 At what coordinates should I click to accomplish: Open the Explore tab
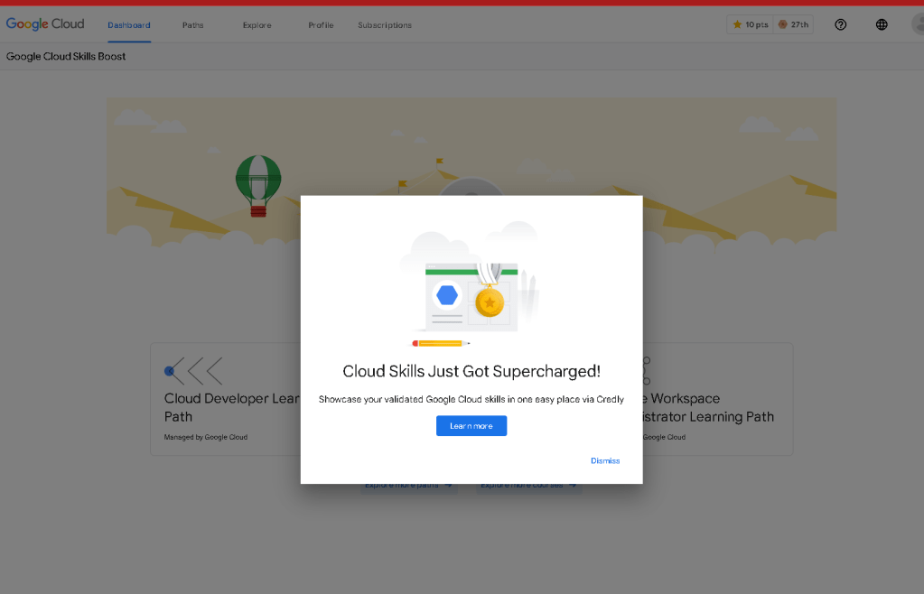tap(257, 25)
